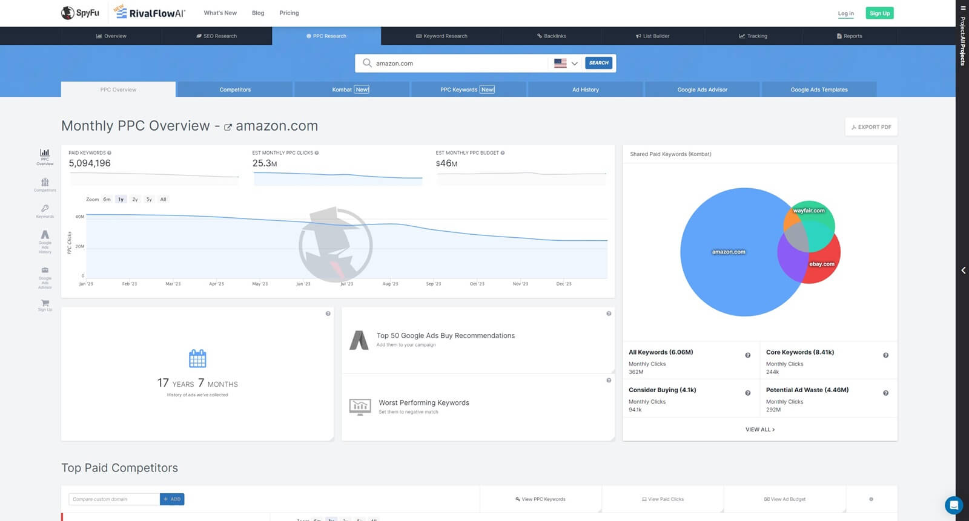Viewport: 969px width, 521px height.
Task: Click the search magnifier icon
Action: tap(367, 63)
